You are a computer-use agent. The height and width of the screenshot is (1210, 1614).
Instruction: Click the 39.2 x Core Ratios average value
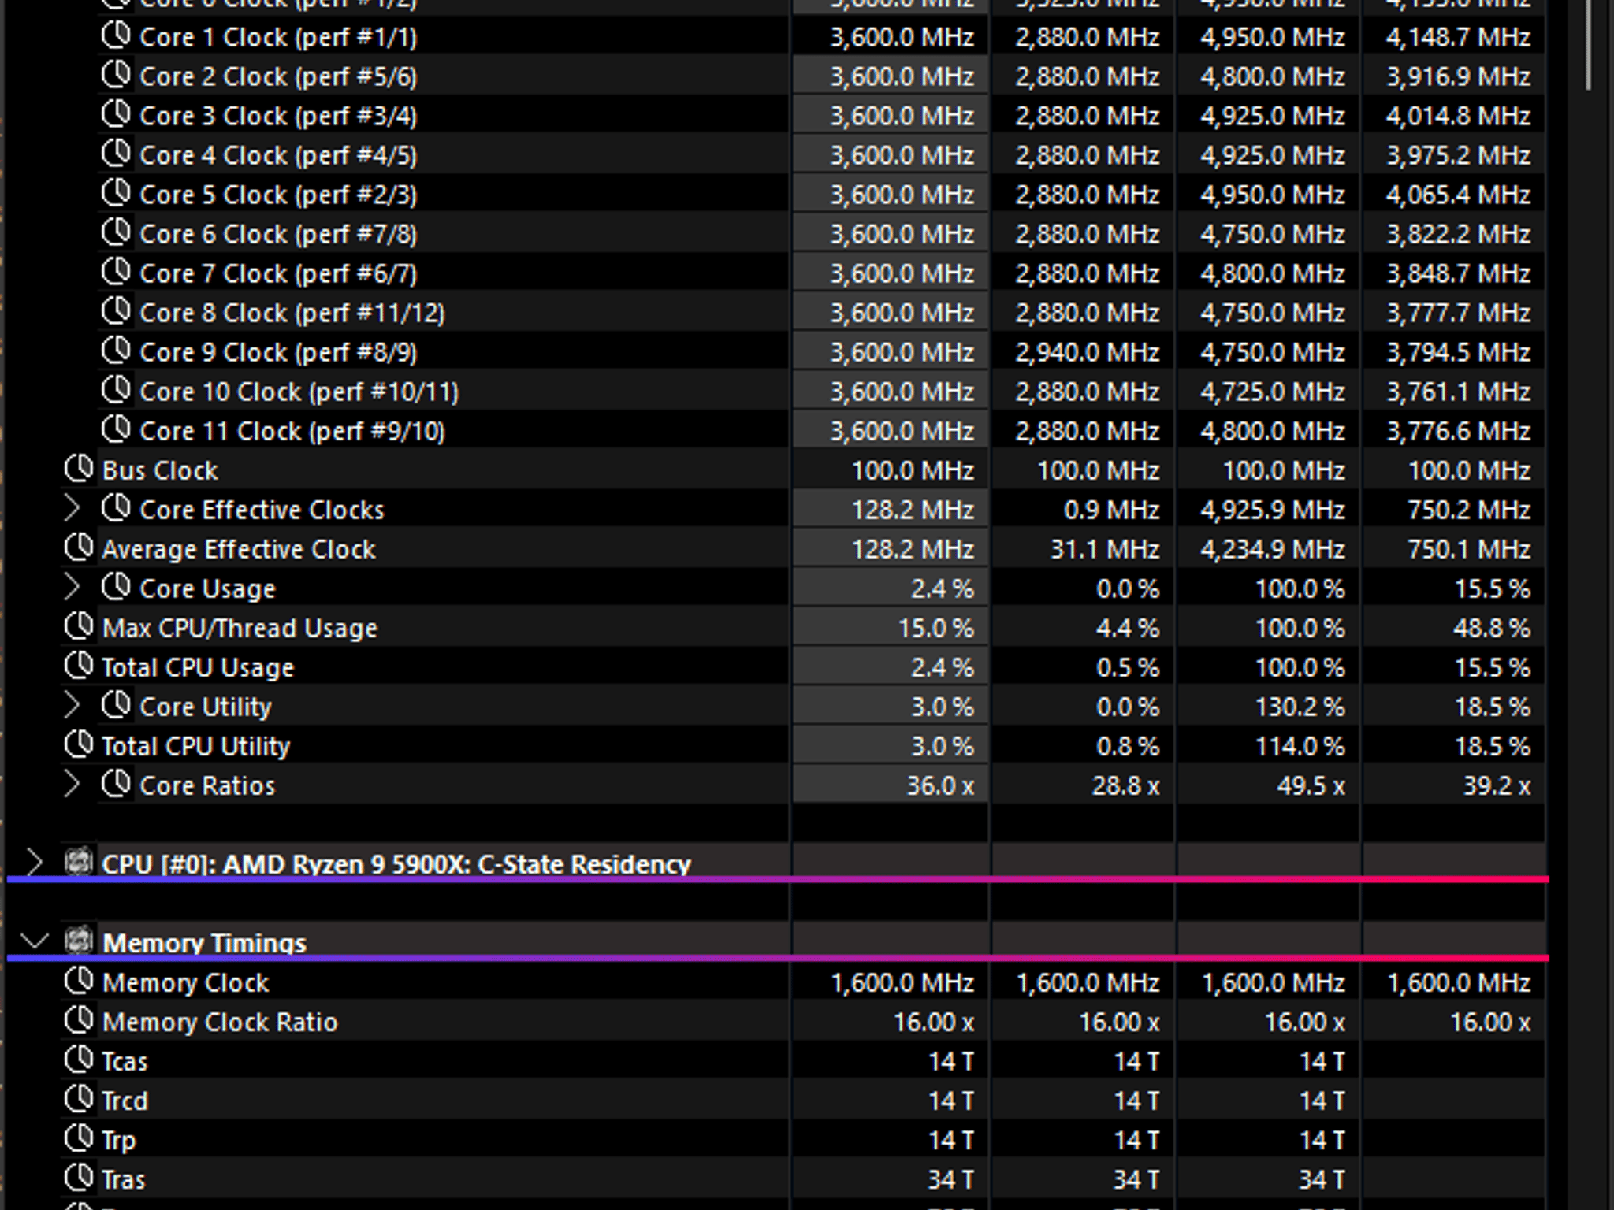pyautogui.click(x=1497, y=785)
